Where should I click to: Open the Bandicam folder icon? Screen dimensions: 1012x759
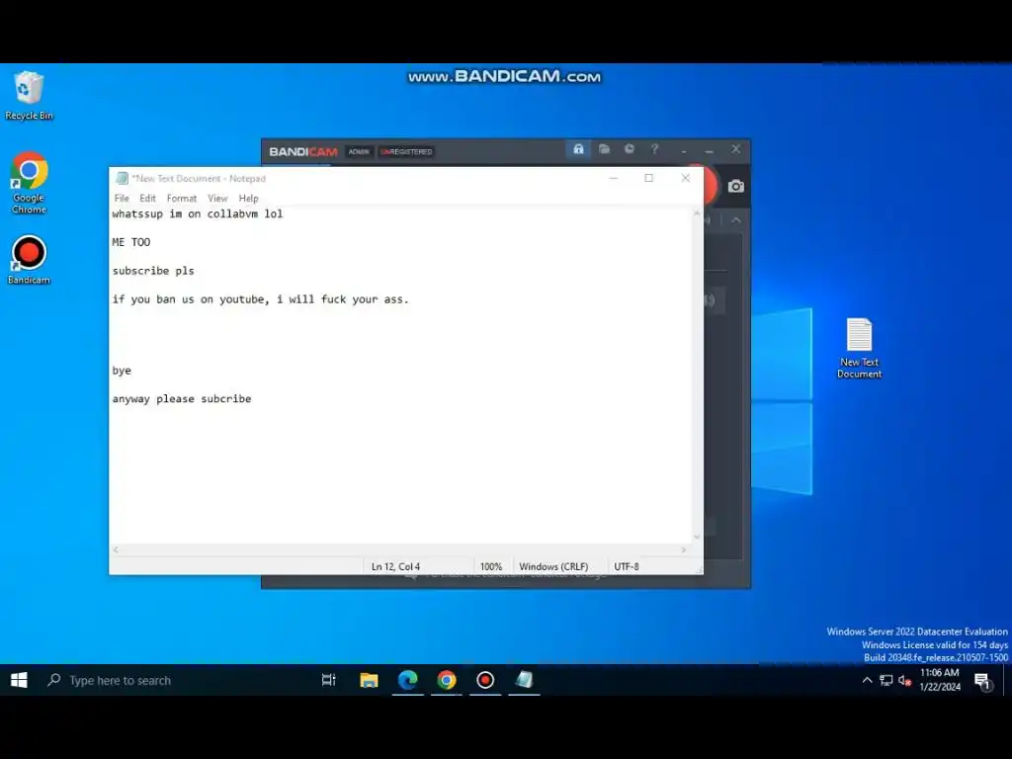point(604,150)
